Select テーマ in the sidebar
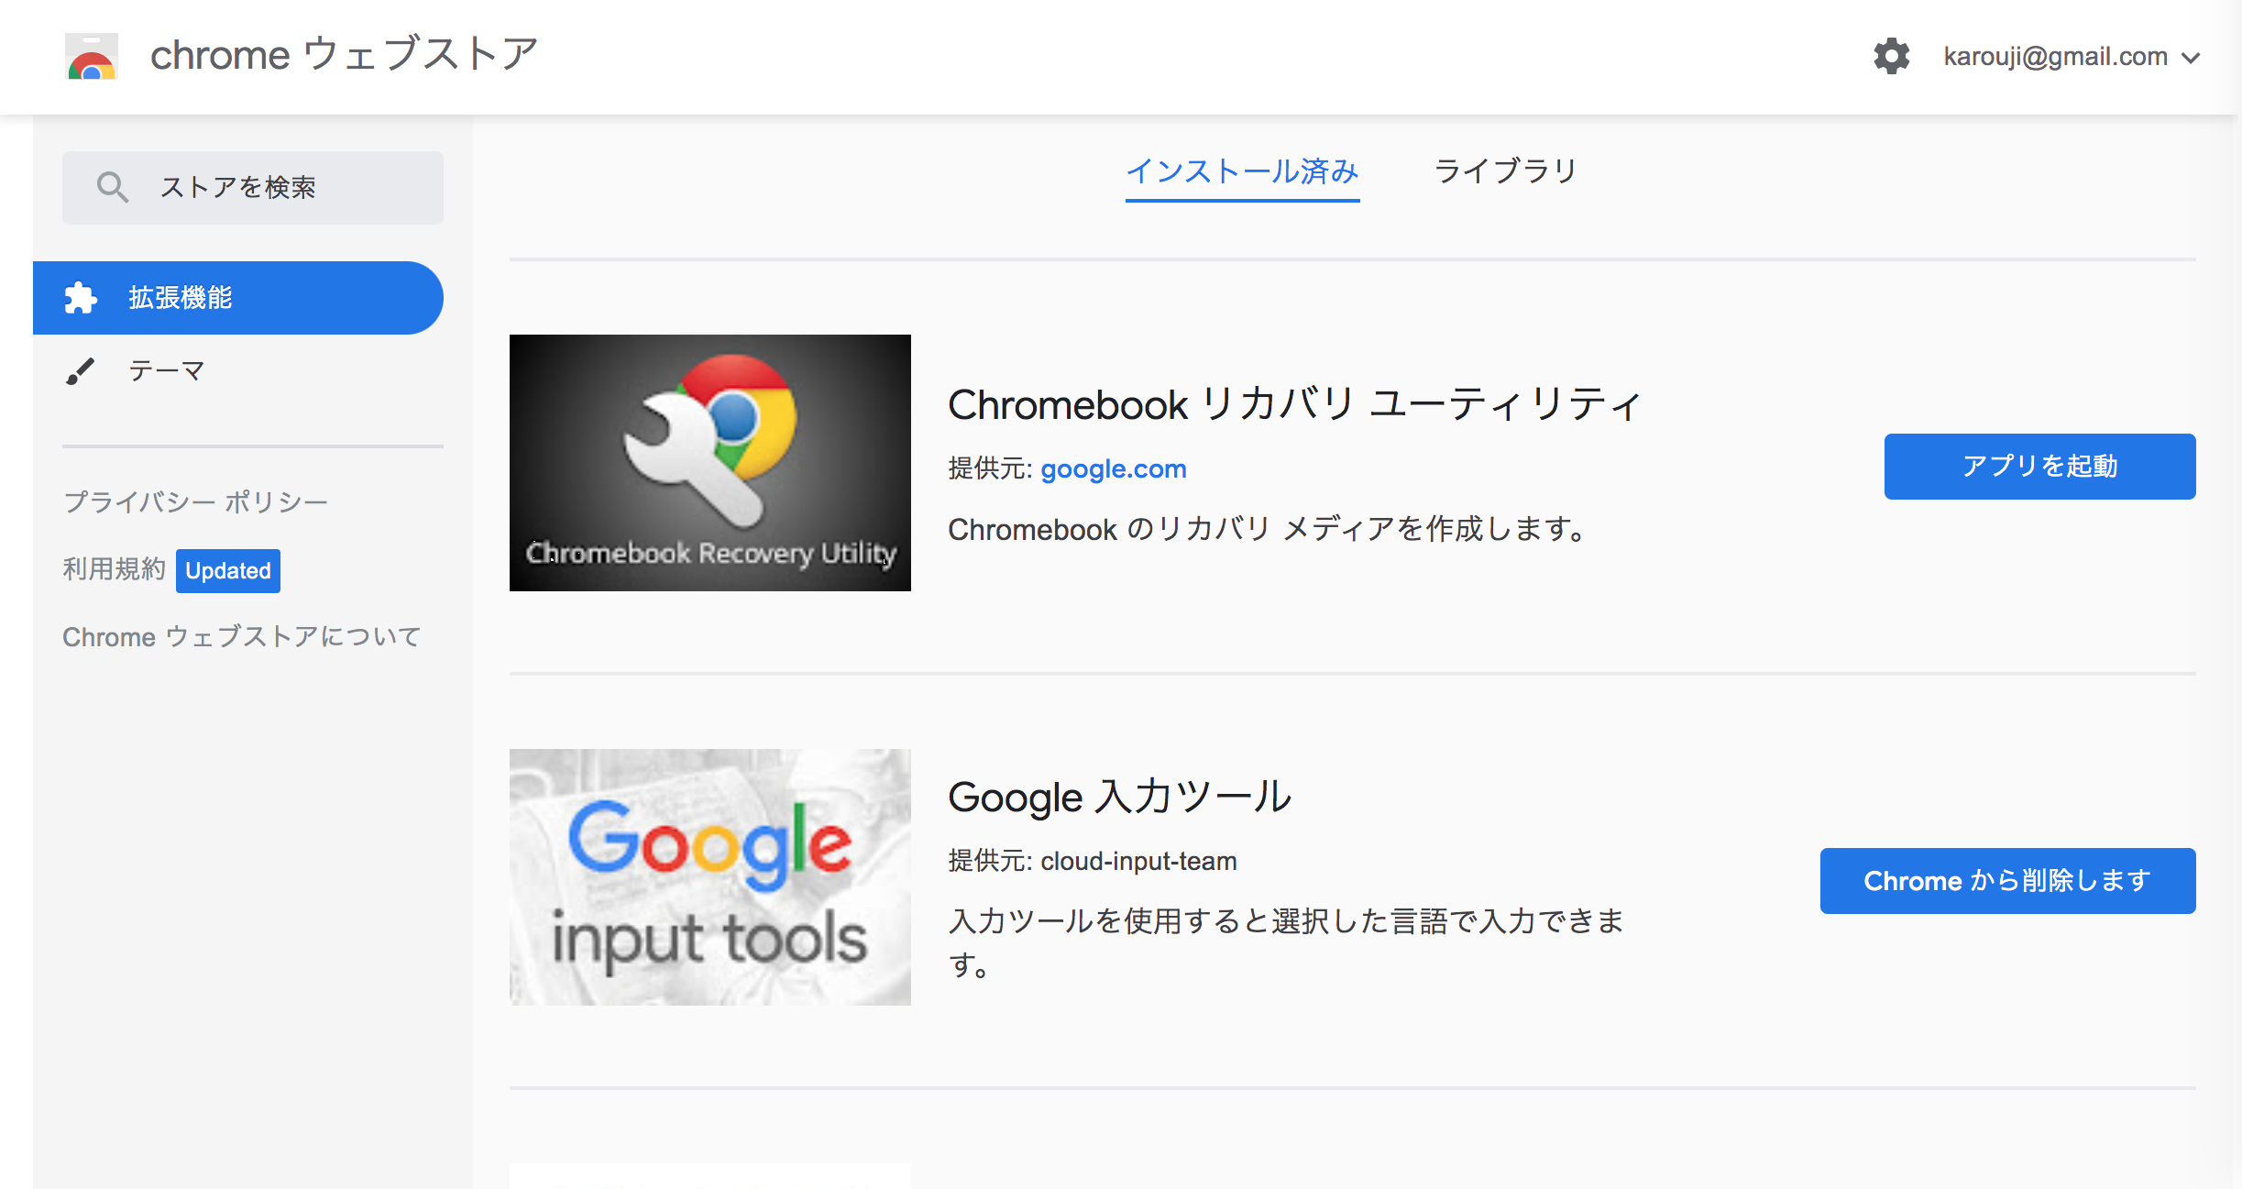The height and width of the screenshot is (1189, 2242). click(x=166, y=371)
